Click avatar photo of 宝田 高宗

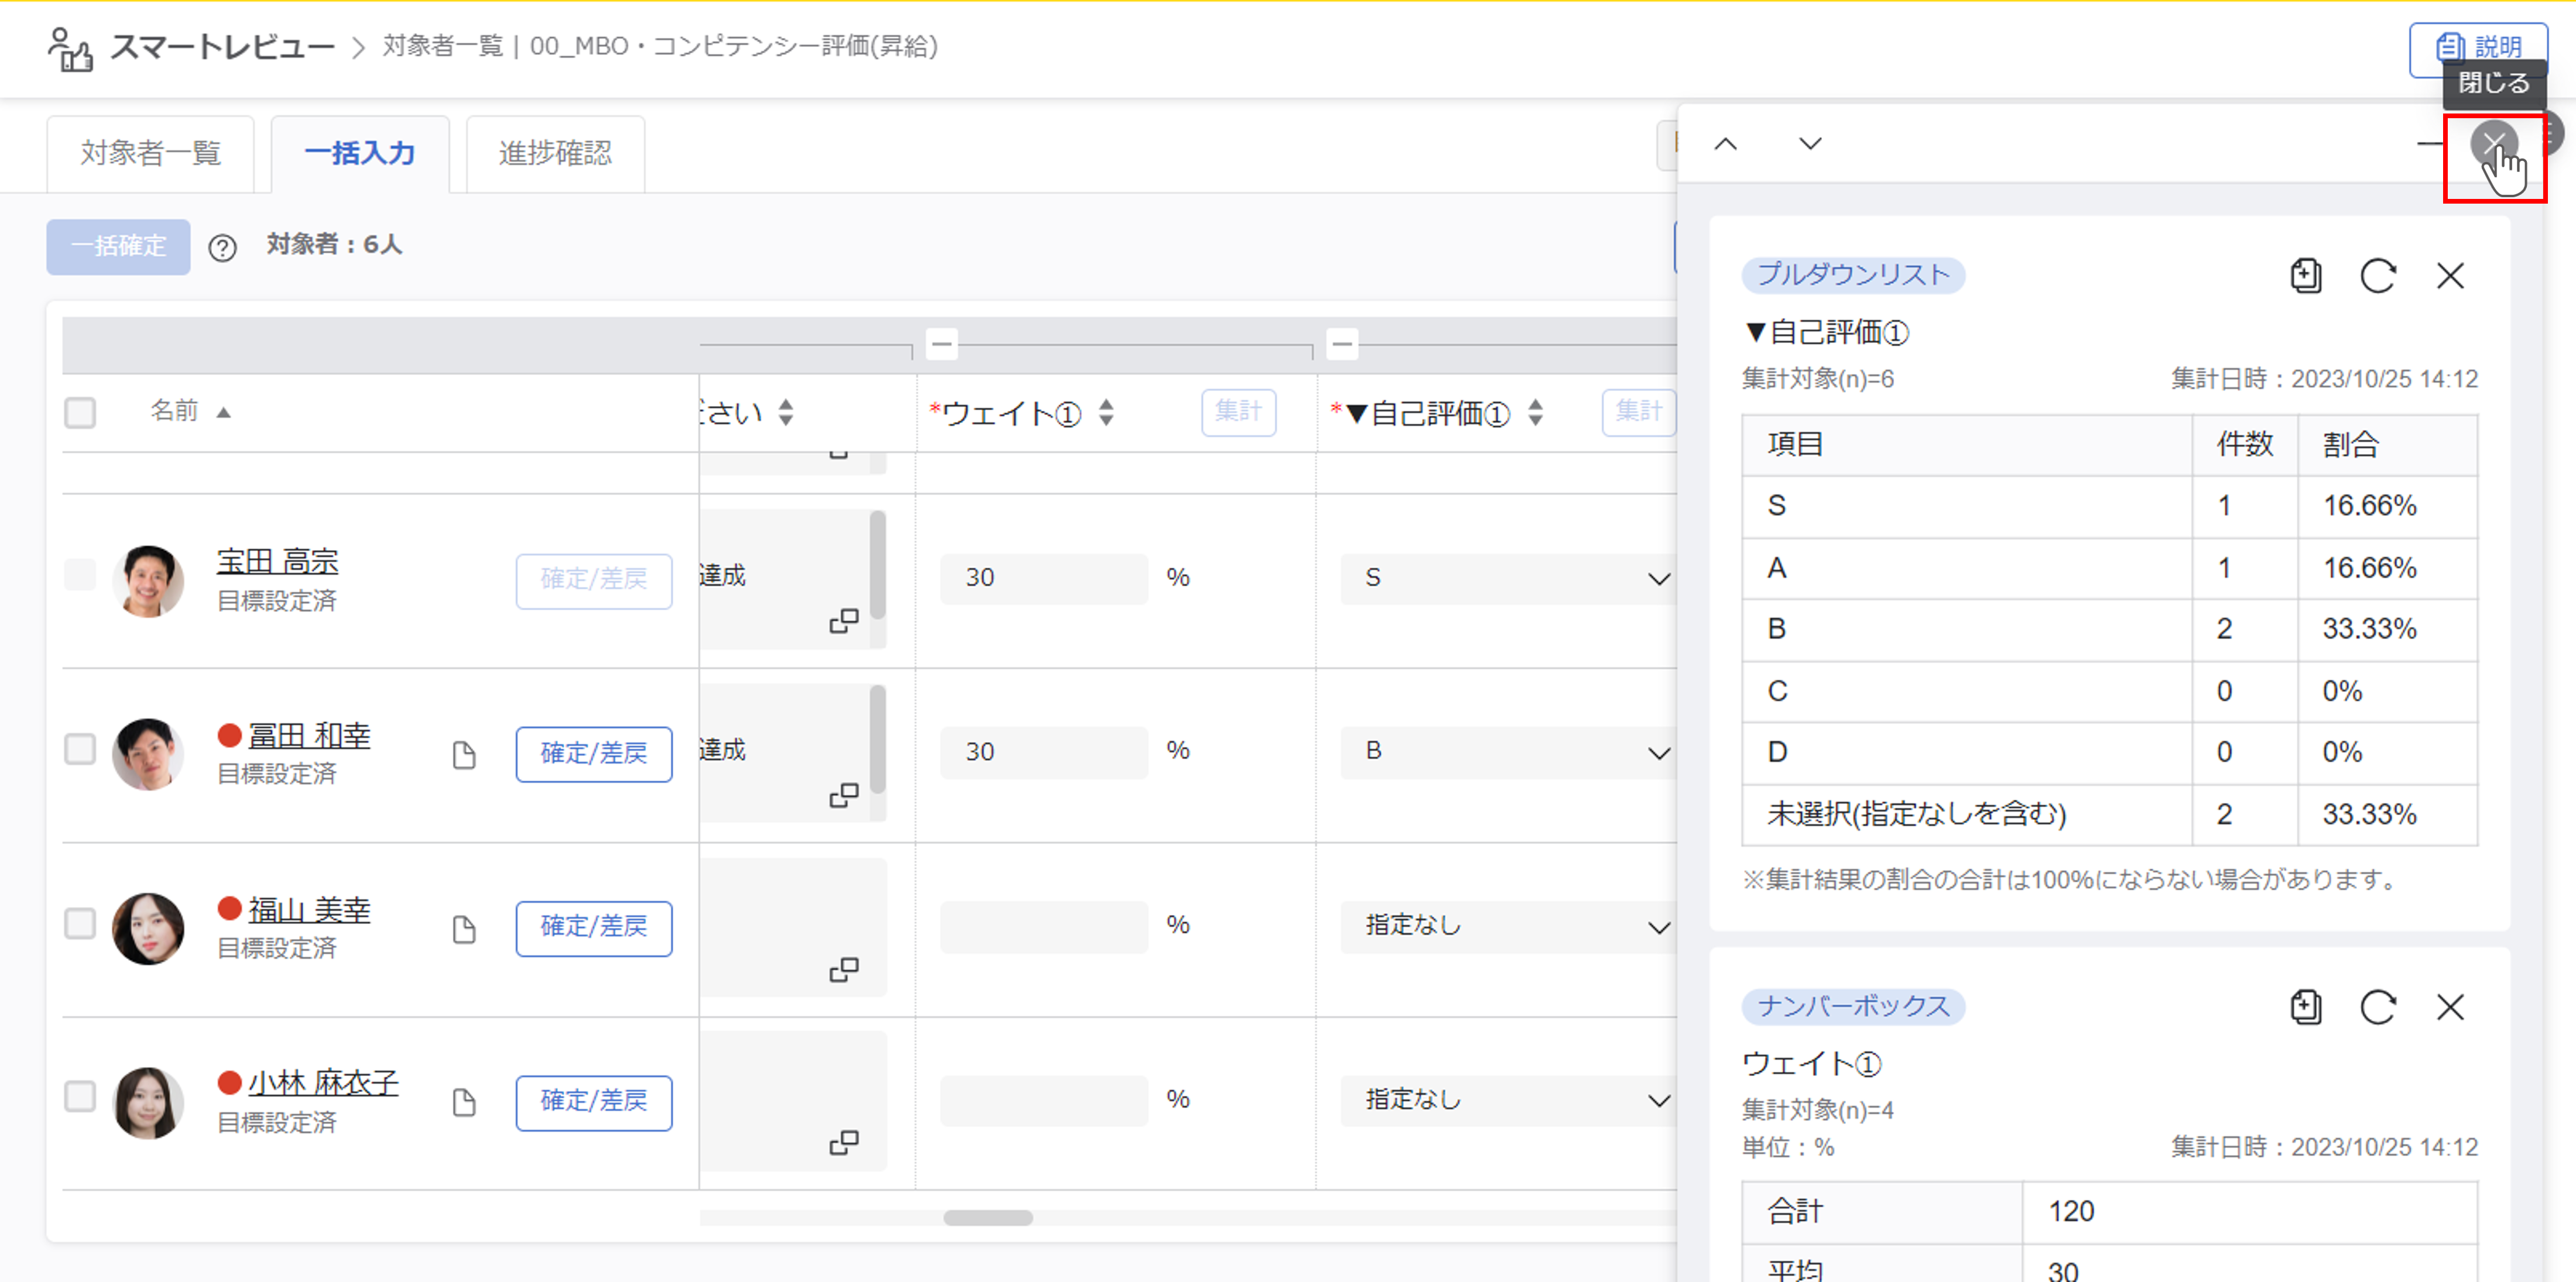tap(148, 582)
